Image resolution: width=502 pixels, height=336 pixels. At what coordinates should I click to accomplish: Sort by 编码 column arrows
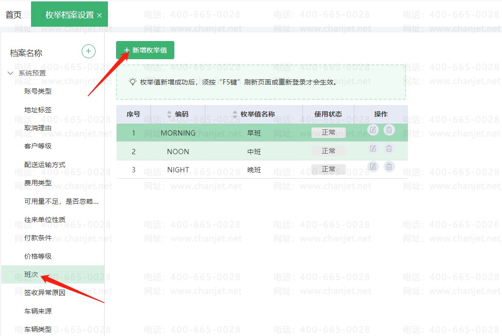tap(170, 114)
